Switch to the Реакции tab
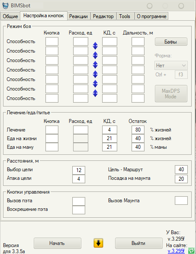Screen dimensions: 196x254 tap(78, 16)
